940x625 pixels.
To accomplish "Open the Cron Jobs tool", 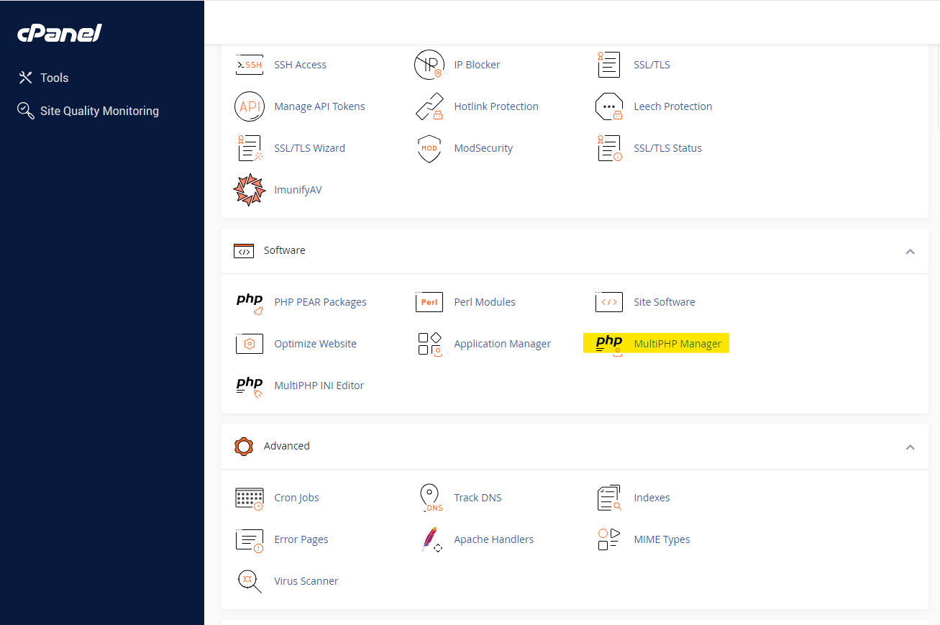I will (296, 497).
